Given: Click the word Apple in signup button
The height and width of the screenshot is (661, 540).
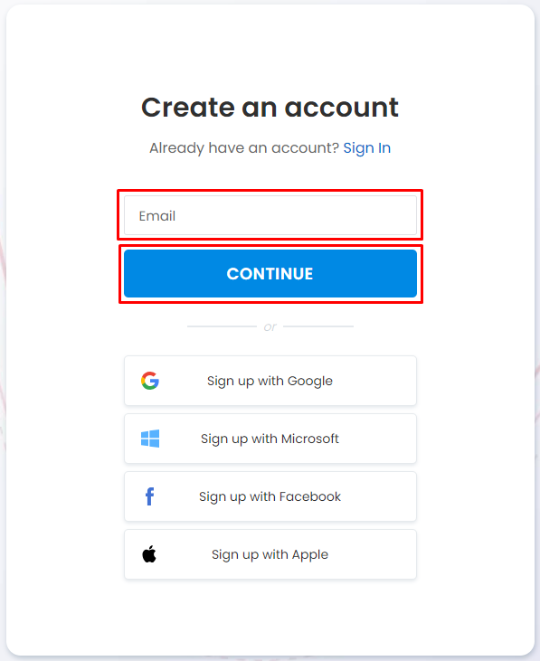Looking at the screenshot, I should coord(310,555).
